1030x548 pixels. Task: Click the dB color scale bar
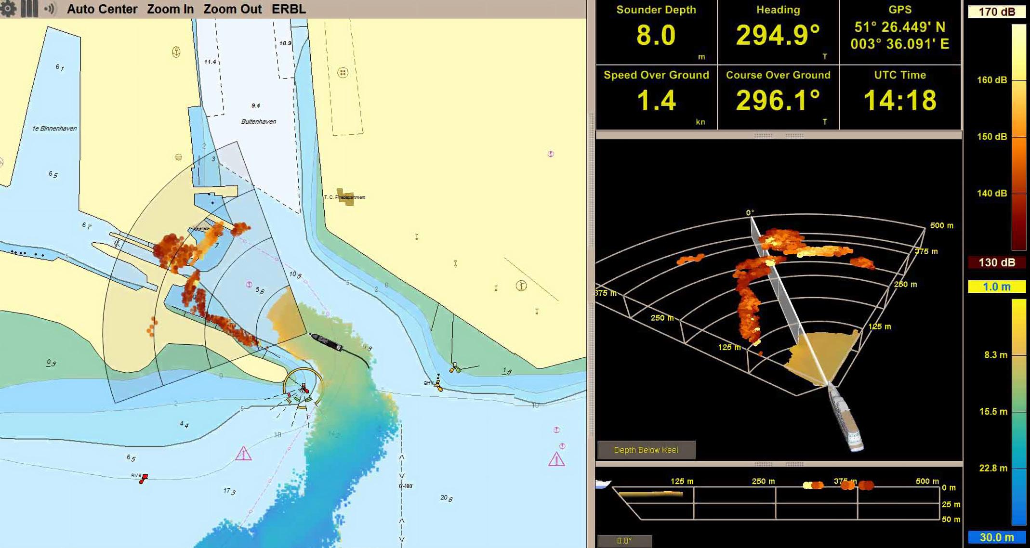coord(1018,137)
